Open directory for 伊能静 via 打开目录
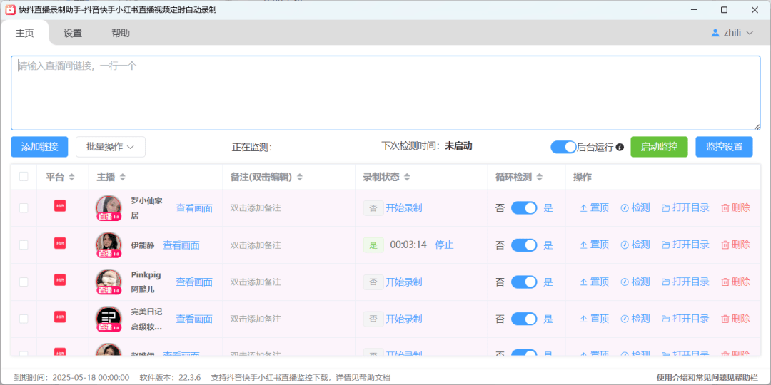Viewport: 771px width, 385px height. tap(685, 245)
